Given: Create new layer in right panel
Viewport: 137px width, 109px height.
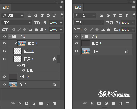Looking at the screenshot, I should (x=120, y=104).
